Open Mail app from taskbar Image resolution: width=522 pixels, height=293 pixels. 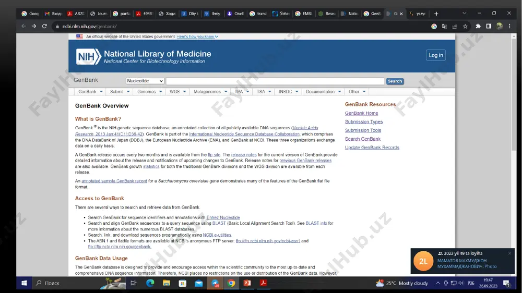click(x=199, y=284)
